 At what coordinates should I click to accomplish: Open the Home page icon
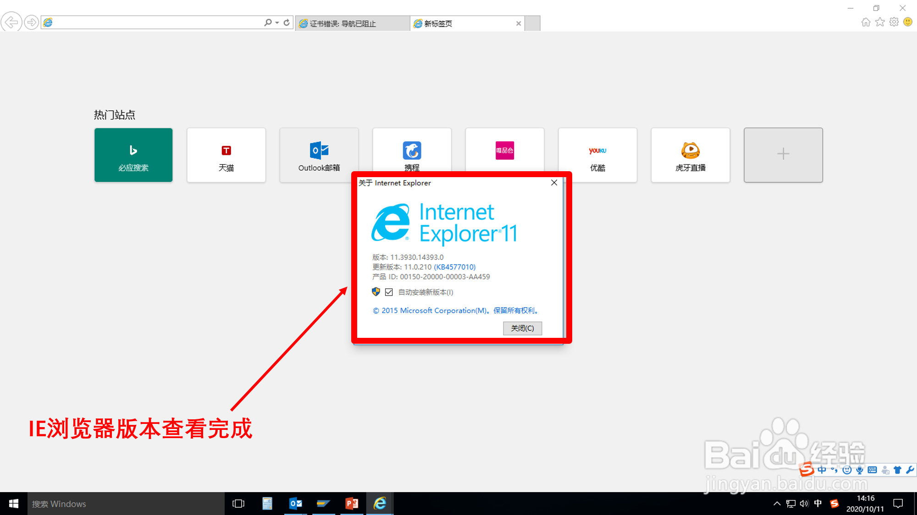click(x=866, y=22)
